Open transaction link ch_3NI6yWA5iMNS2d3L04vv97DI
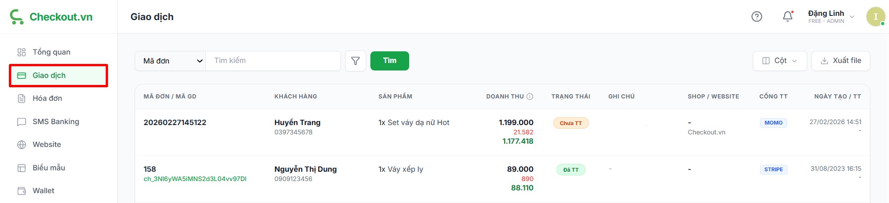Image resolution: width=889 pixels, height=203 pixels. 195,179
